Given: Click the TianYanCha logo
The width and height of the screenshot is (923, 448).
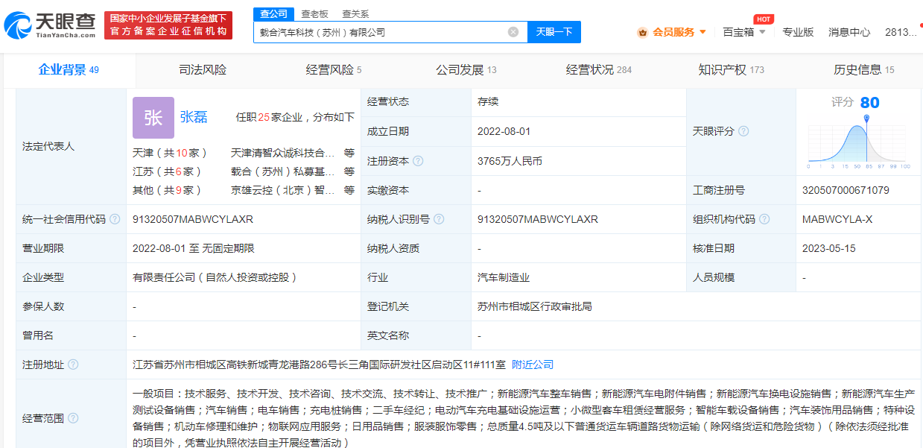Looking at the screenshot, I should click(50, 25).
